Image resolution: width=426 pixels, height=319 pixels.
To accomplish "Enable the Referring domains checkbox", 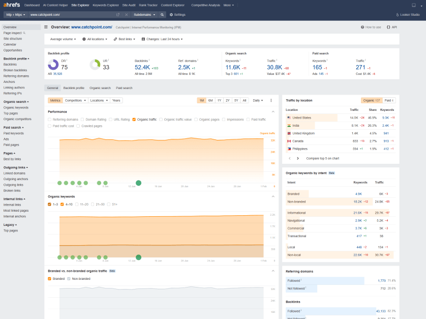I will 50,120.
